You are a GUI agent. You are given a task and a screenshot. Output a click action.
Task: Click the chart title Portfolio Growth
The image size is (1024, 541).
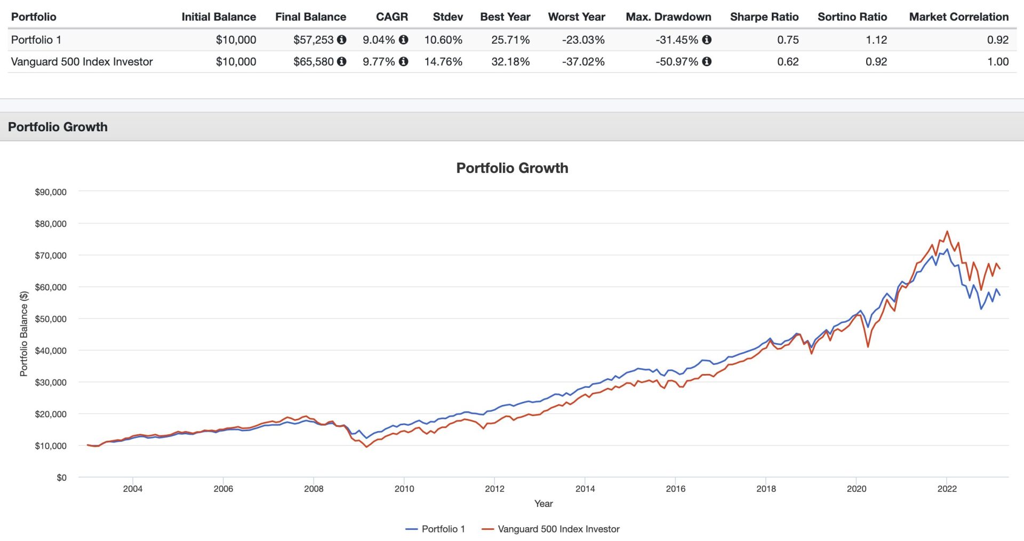pos(512,168)
